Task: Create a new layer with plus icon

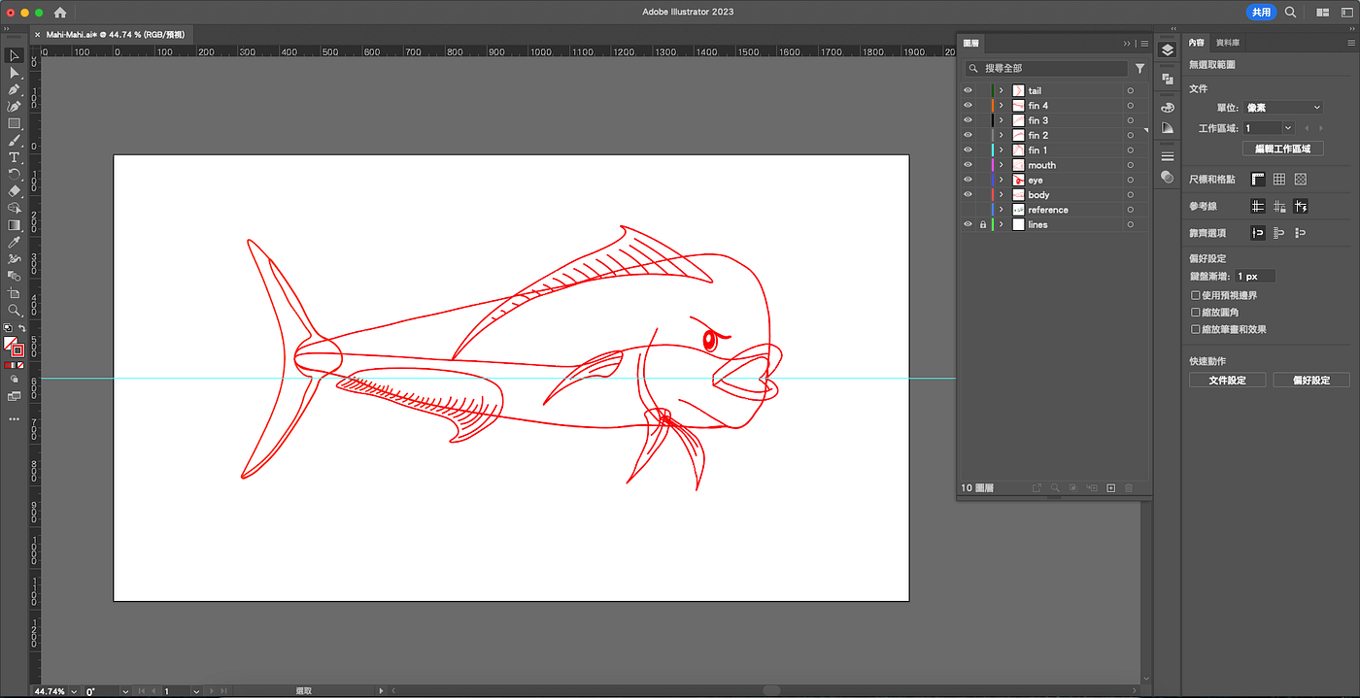Action: click(x=1111, y=487)
